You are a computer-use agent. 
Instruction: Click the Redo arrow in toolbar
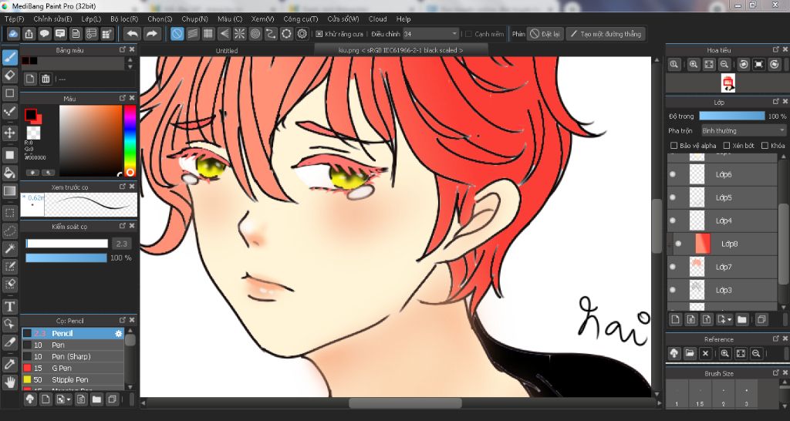click(150, 34)
